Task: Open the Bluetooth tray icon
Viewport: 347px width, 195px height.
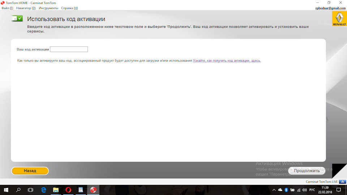Action: pyautogui.click(x=286, y=190)
